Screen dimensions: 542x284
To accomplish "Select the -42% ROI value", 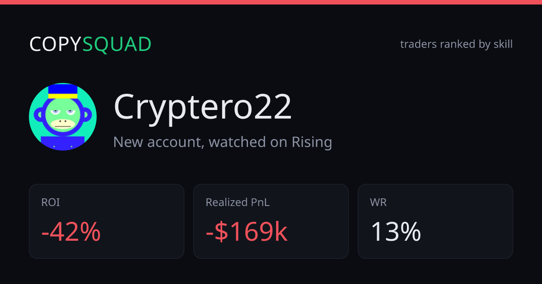I will [71, 232].
